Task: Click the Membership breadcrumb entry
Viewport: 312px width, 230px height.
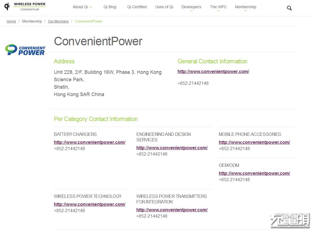Action: pos(32,21)
